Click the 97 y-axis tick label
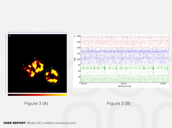 79,65
